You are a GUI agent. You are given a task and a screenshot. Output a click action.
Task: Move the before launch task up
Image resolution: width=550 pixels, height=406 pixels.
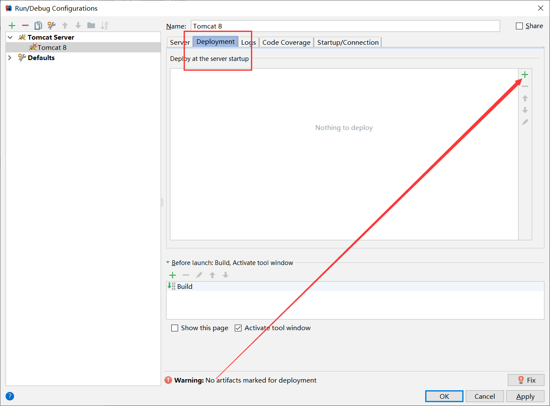[x=212, y=275]
